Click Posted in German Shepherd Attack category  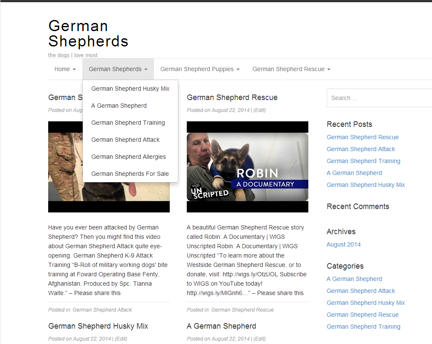click(x=102, y=310)
